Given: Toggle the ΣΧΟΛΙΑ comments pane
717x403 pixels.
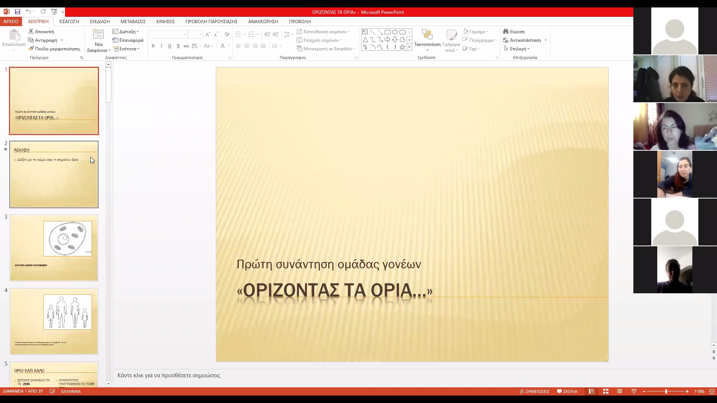Looking at the screenshot, I should coord(567,391).
